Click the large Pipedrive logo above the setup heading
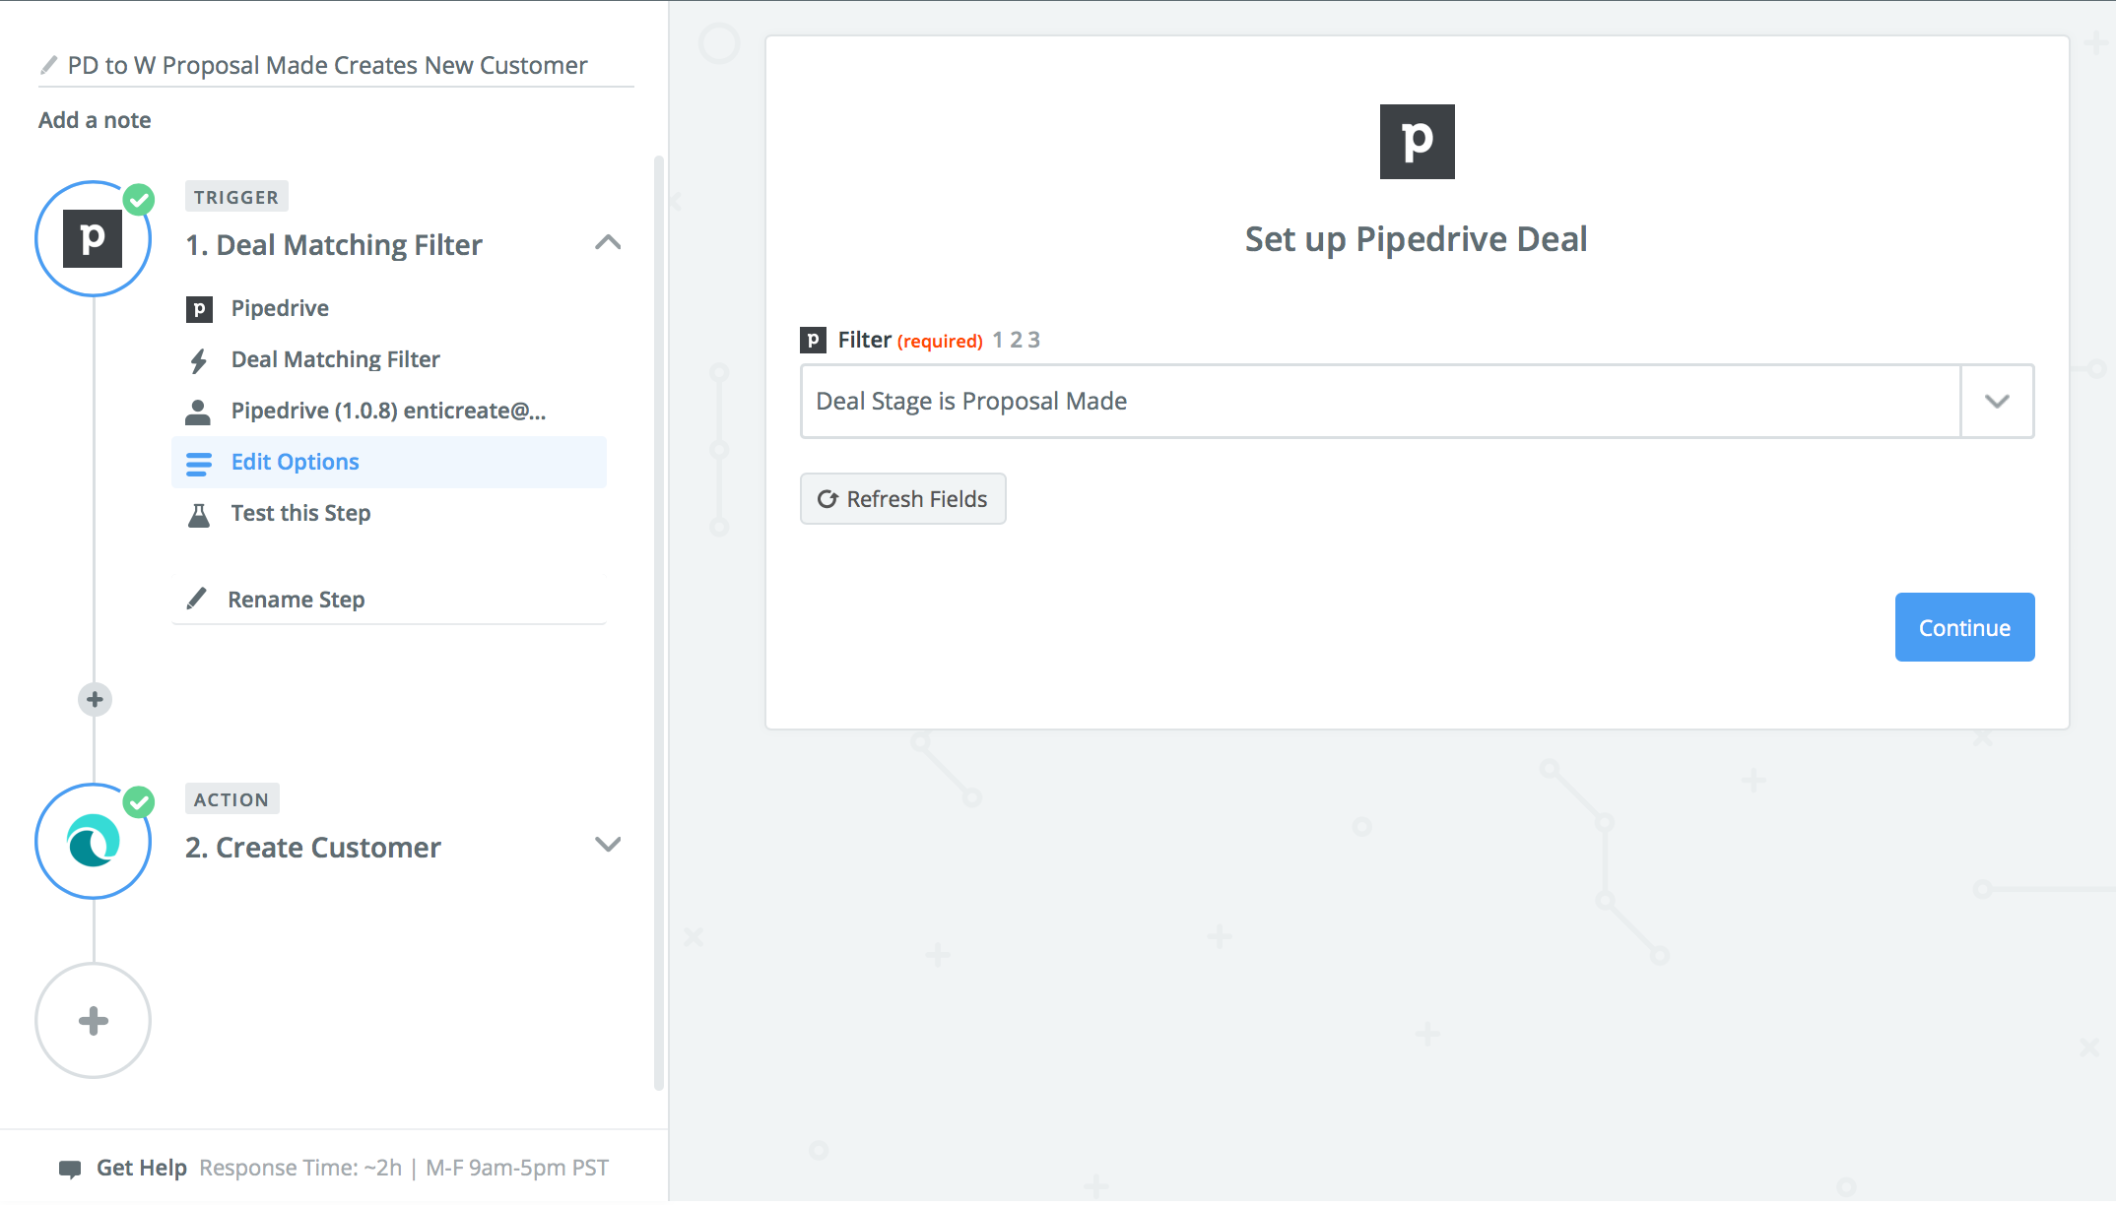Viewport: 2116px width, 1205px height. point(1417,142)
